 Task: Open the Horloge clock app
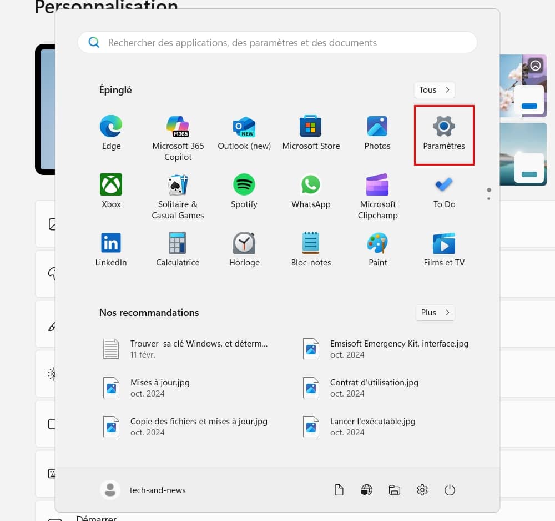(244, 249)
